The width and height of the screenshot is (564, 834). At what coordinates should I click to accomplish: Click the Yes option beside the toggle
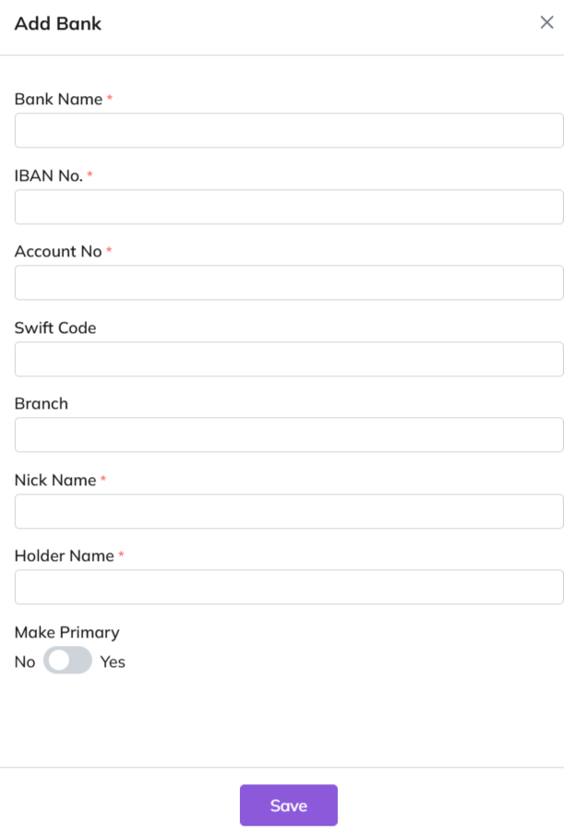click(113, 661)
